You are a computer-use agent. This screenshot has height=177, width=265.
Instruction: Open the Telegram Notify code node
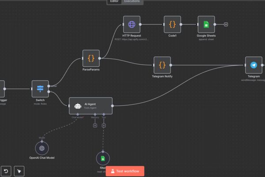tap(162, 65)
